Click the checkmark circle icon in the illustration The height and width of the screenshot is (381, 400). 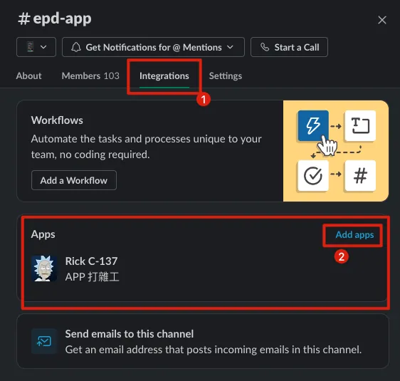pyautogui.click(x=313, y=176)
